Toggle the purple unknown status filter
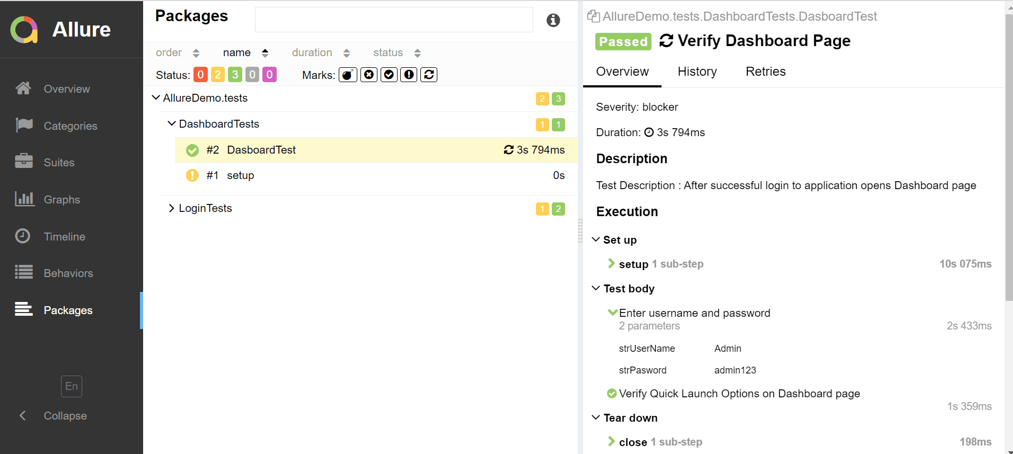This screenshot has height=454, width=1013. [269, 75]
